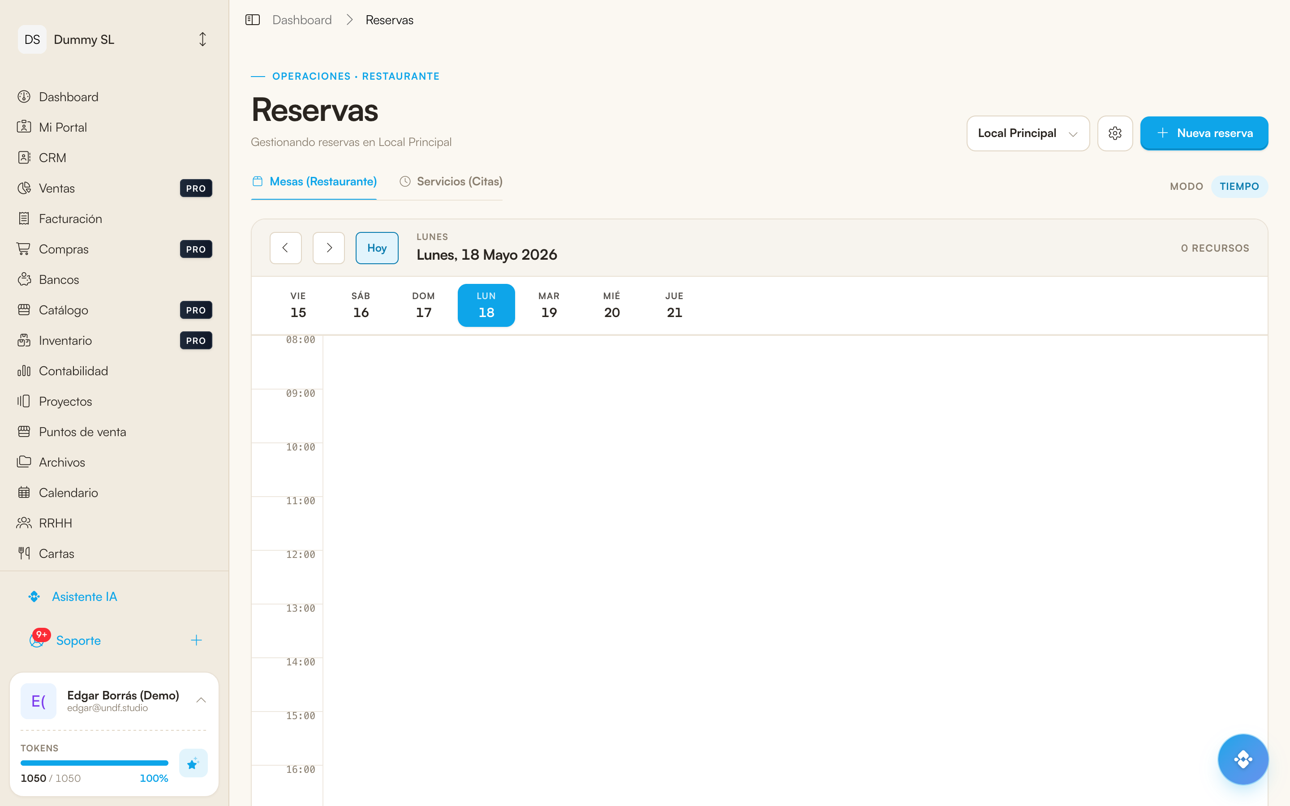Toggle the sidebar panel icon
Viewport: 1290px width, 806px height.
tap(252, 20)
